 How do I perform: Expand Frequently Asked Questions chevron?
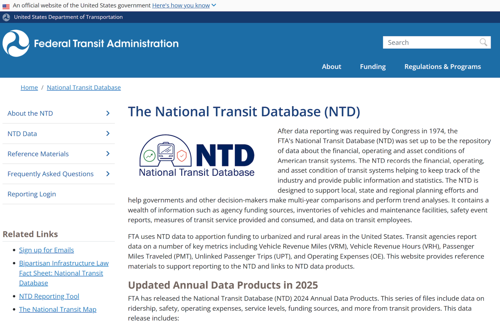click(x=108, y=174)
